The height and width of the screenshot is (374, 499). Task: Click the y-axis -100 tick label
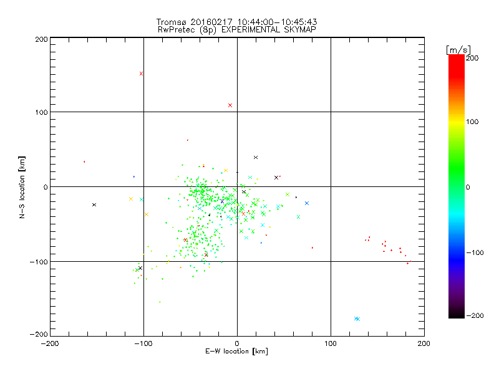coord(39,262)
